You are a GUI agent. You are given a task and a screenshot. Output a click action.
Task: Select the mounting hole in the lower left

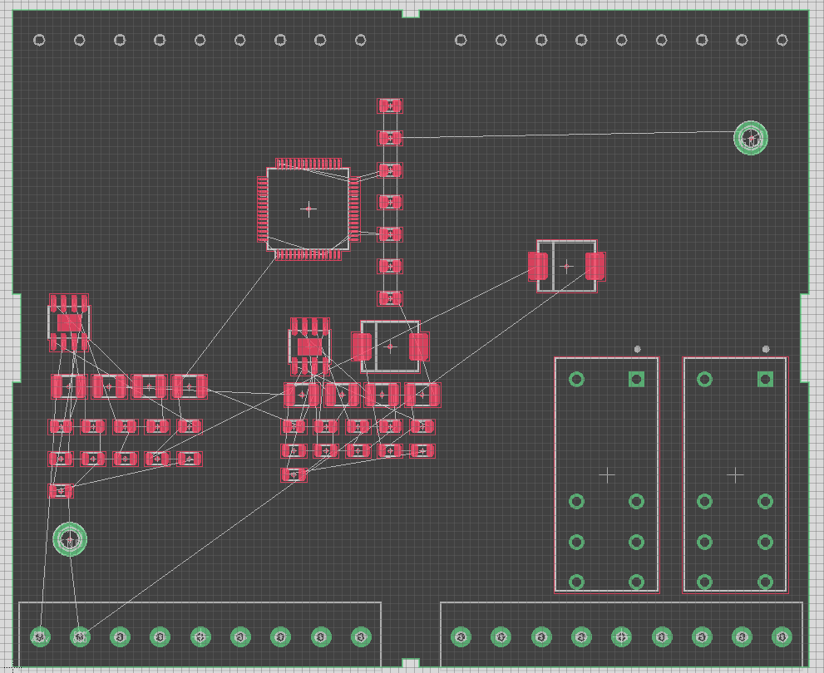click(70, 539)
